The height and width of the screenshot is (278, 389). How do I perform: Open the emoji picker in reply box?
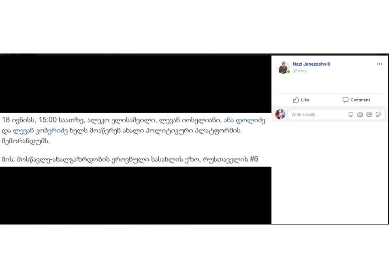point(351,114)
